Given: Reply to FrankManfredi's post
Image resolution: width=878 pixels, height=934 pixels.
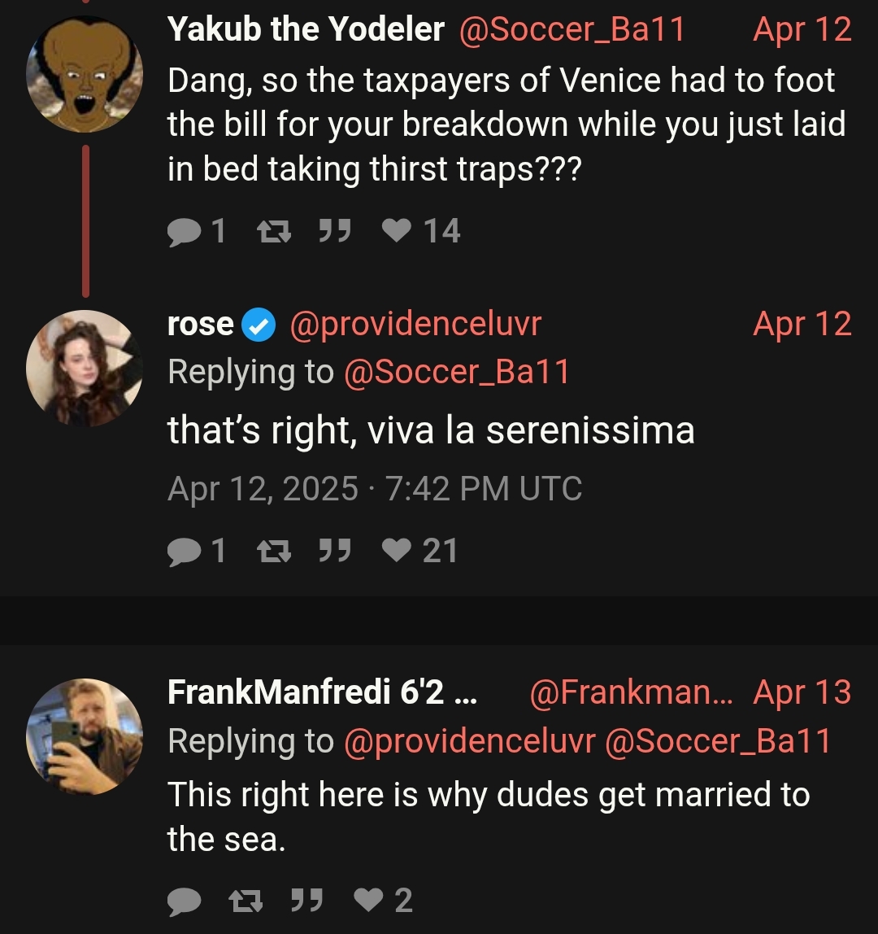Looking at the screenshot, I should tap(185, 900).
